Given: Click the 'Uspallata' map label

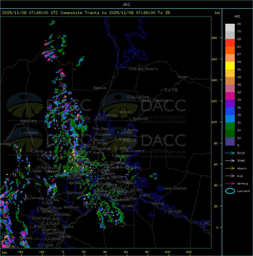Looking at the screenshot, I should (29, 121).
